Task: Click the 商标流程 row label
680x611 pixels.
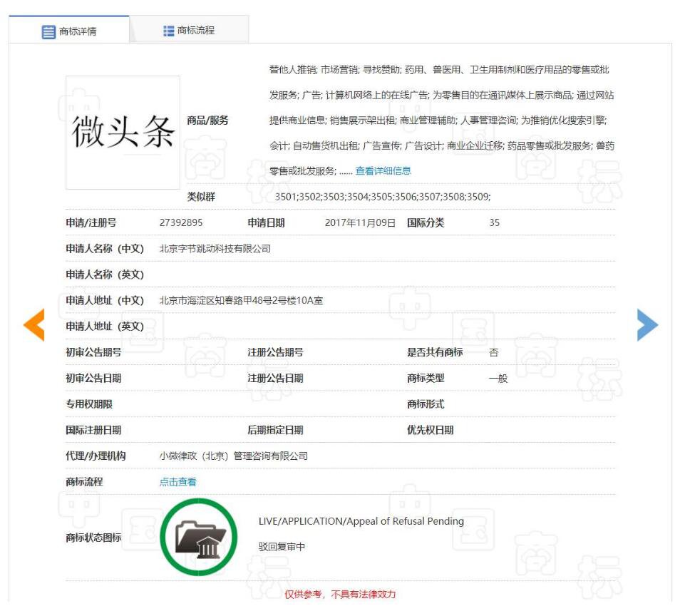Action: pos(84,482)
